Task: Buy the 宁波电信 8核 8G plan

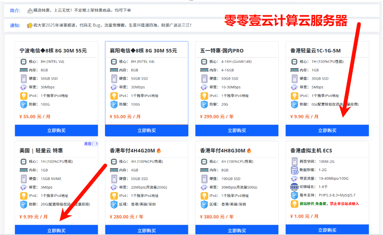Action: click(x=56, y=130)
